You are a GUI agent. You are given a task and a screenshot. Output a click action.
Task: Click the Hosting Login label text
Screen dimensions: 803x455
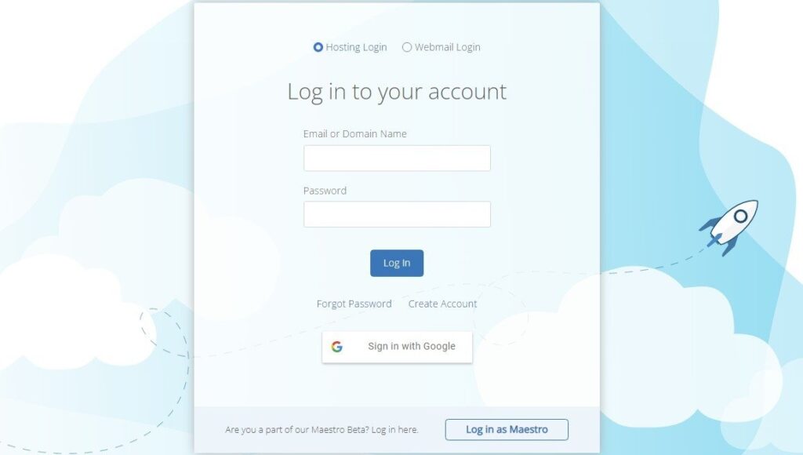356,47
